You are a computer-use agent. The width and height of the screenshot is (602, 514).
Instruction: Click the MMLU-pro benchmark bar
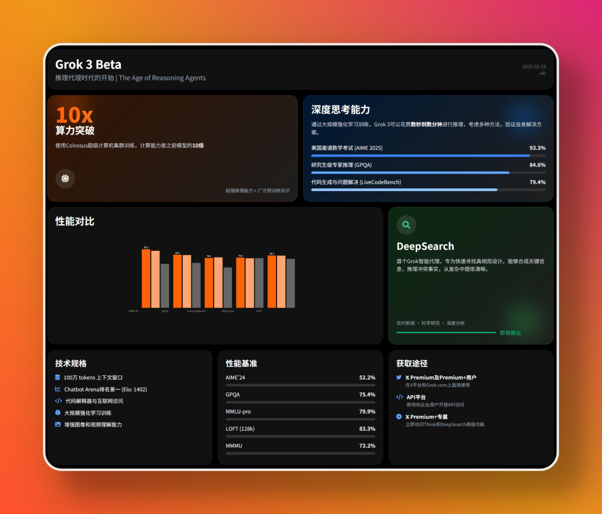coord(300,419)
